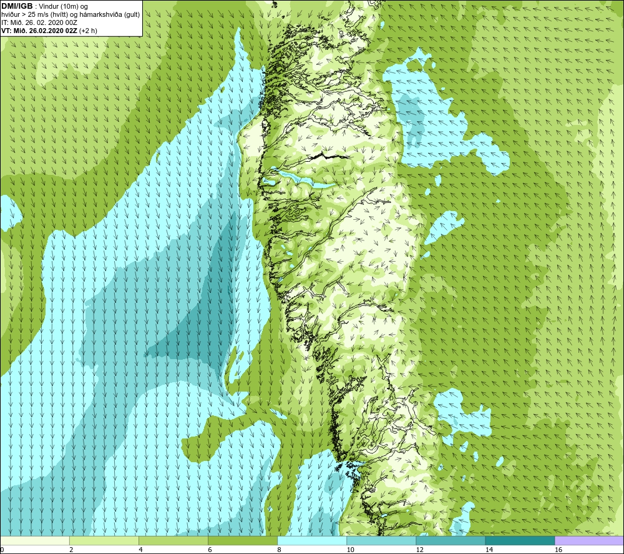Click the 0–2 m/s pale legend swatch
The image size is (624, 554).
click(35, 541)
